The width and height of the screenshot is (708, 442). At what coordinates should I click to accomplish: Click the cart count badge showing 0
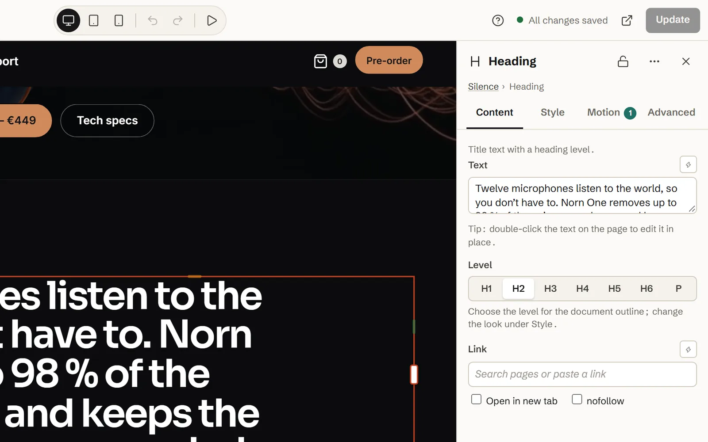click(340, 61)
